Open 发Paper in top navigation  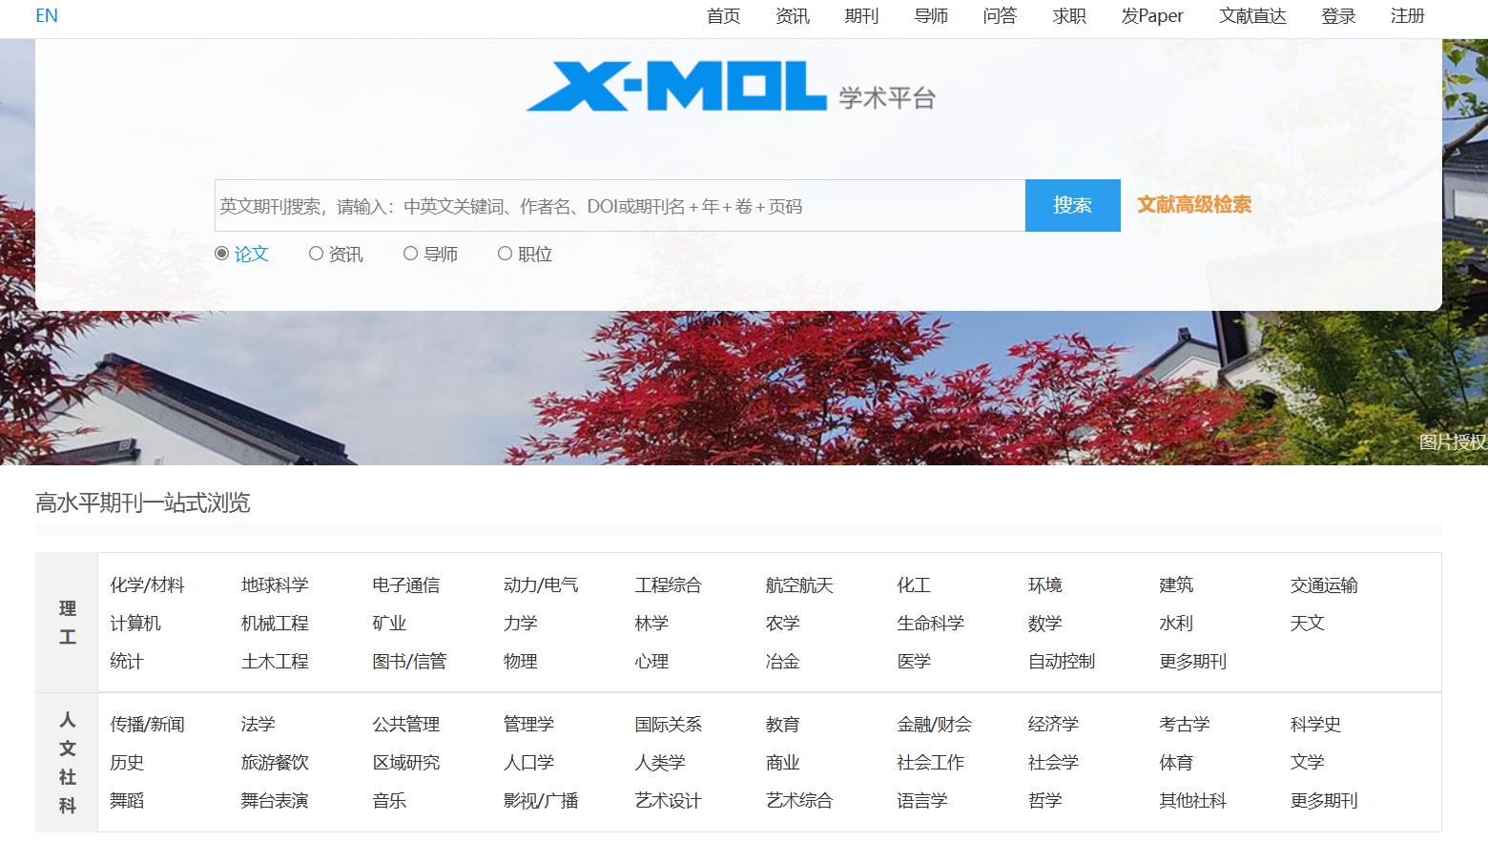(1152, 16)
